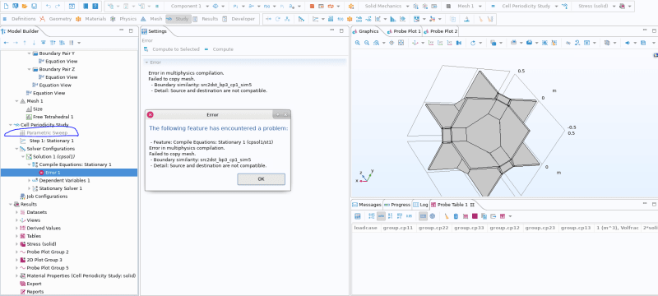Copy Probe Table to clipboard
658x296 pixels.
484,216
